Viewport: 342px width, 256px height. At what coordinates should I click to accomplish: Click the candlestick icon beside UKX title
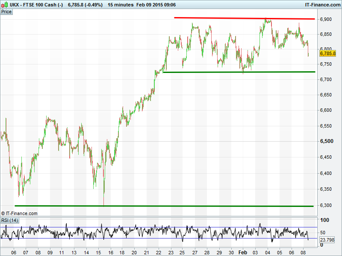4,5
